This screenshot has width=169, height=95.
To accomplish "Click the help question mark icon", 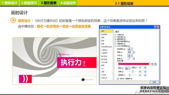I will click(155, 27).
